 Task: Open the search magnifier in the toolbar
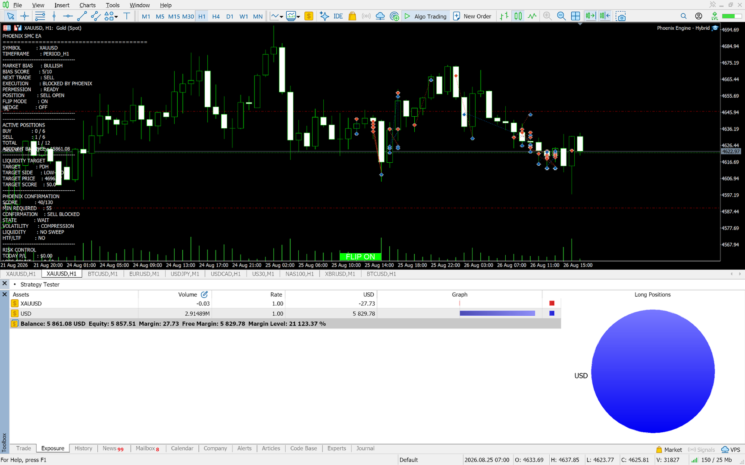(x=684, y=16)
